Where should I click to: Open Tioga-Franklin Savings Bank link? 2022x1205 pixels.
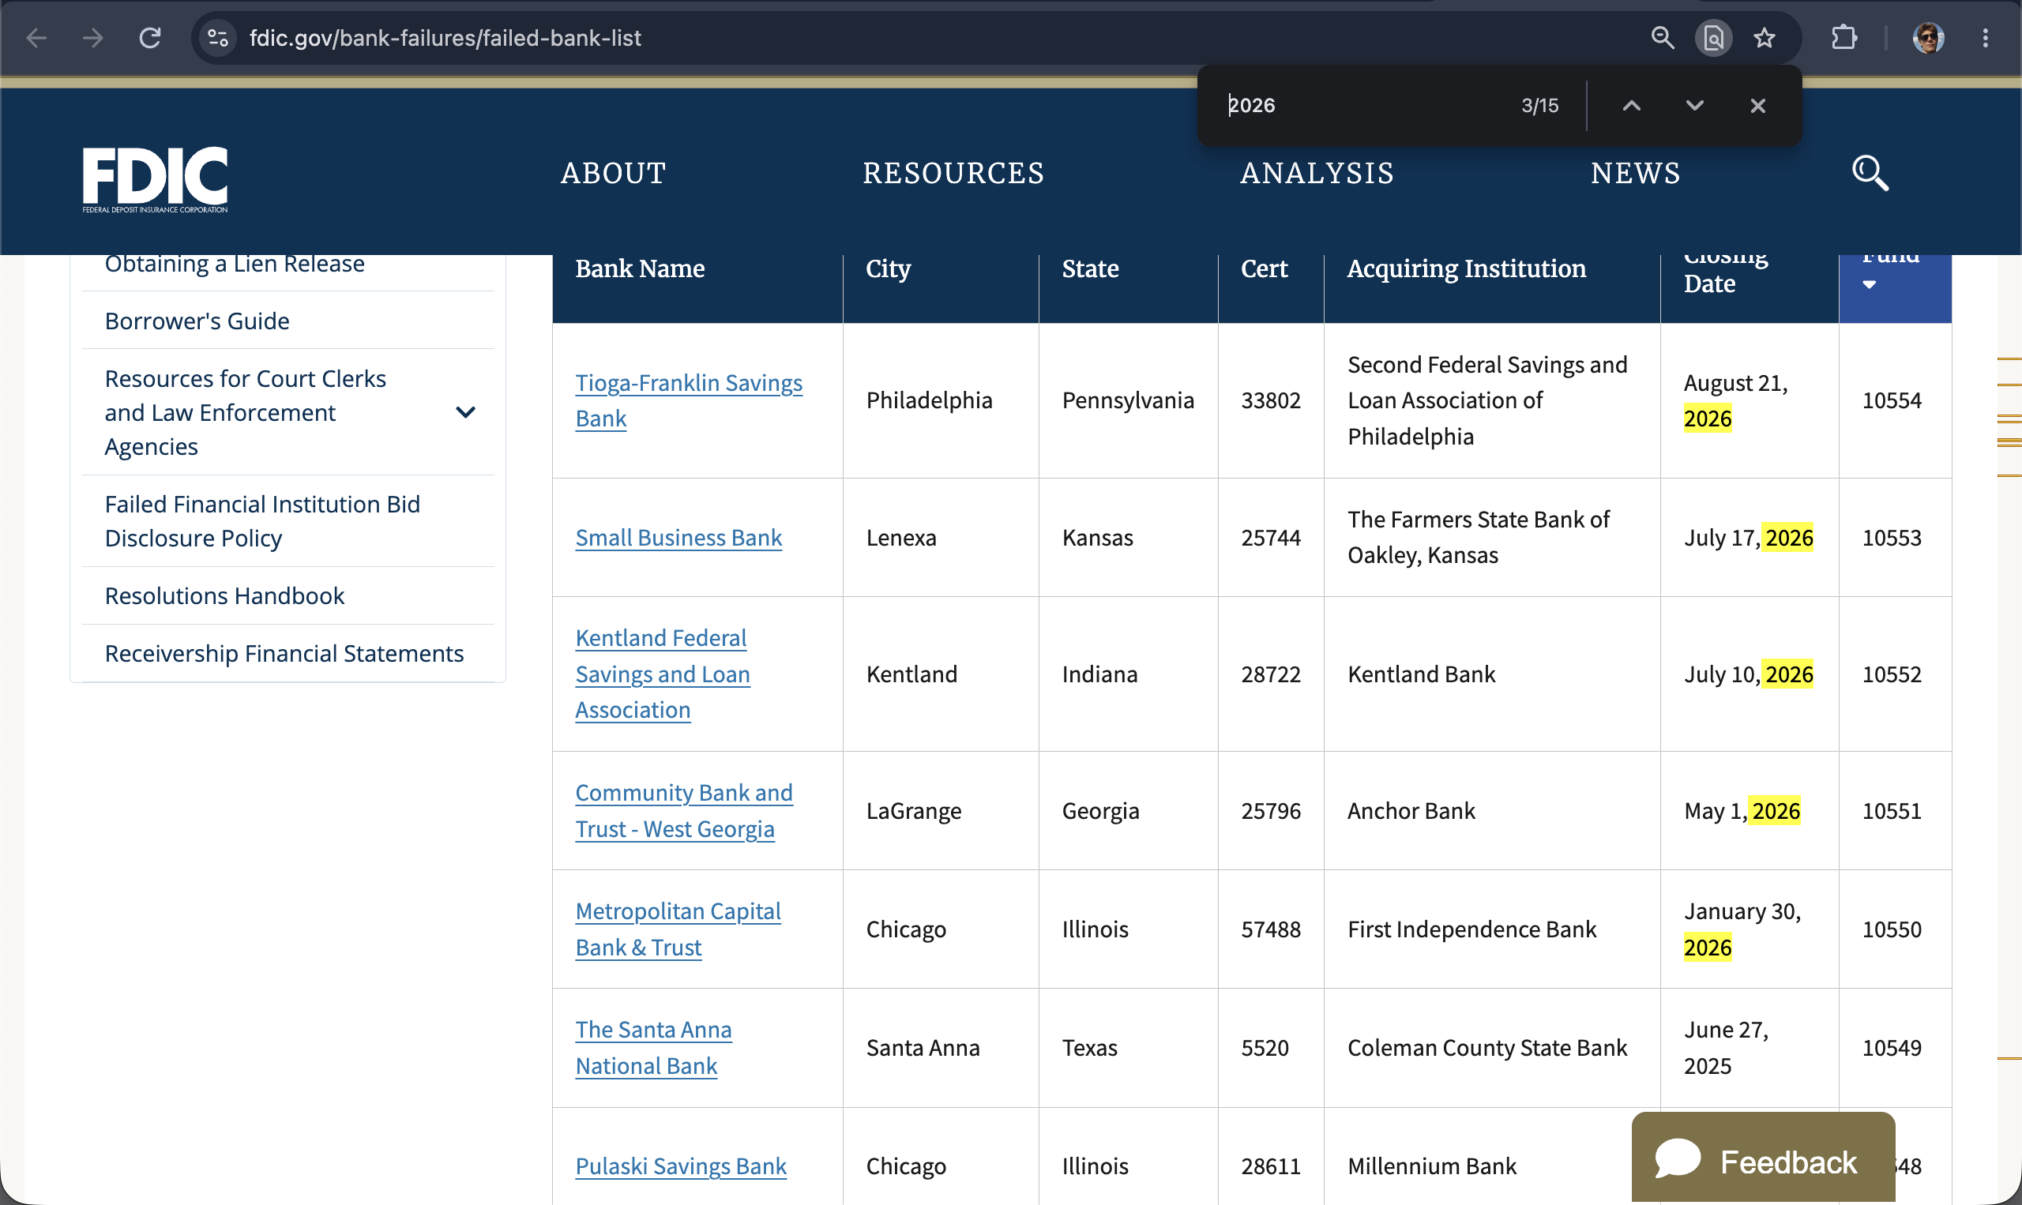click(689, 400)
